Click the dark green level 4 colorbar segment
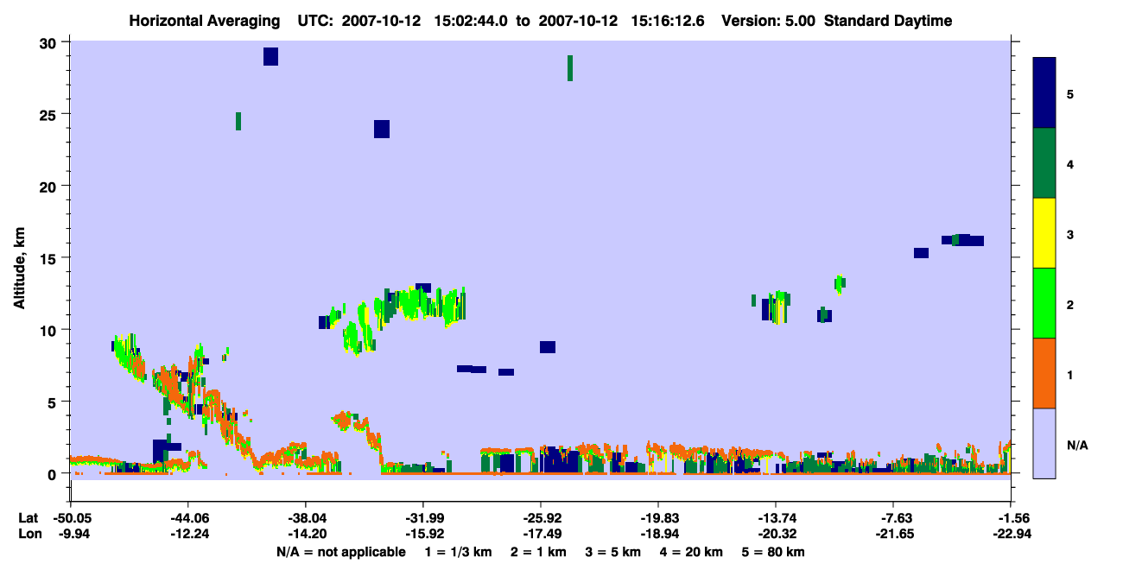The width and height of the screenshot is (1123, 576). [x=1044, y=163]
